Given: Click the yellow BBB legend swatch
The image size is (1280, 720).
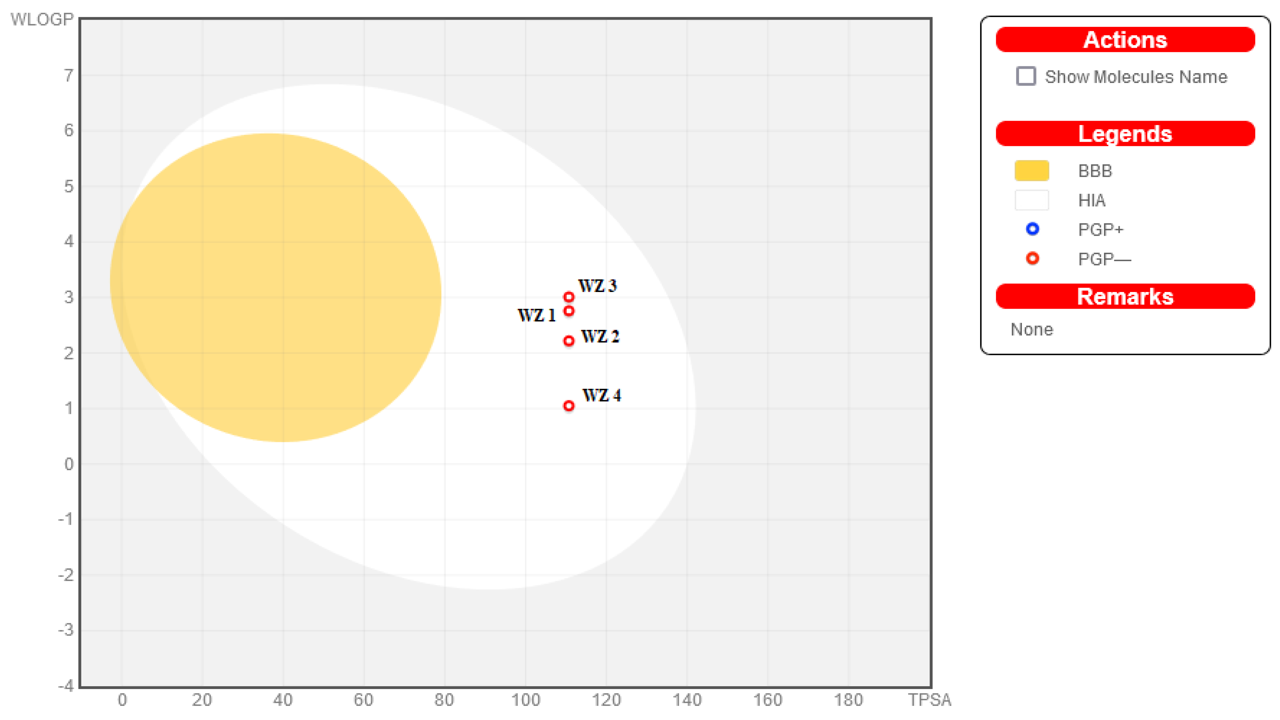Looking at the screenshot, I should pyautogui.click(x=1032, y=171).
